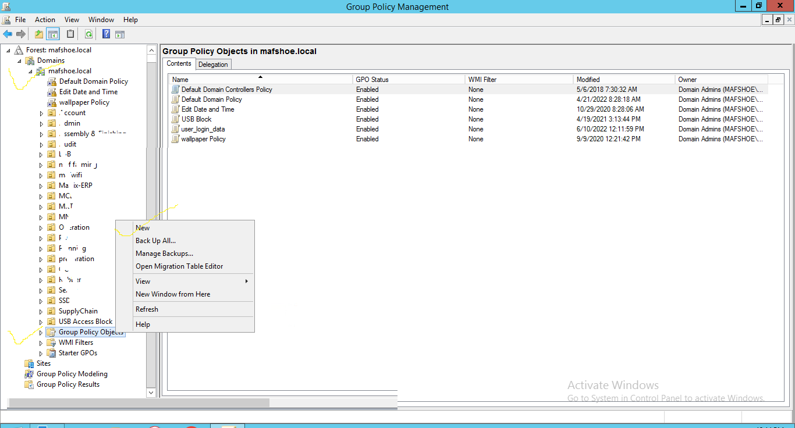
Task: Click the Forward arrow toolbar icon
Action: point(21,34)
